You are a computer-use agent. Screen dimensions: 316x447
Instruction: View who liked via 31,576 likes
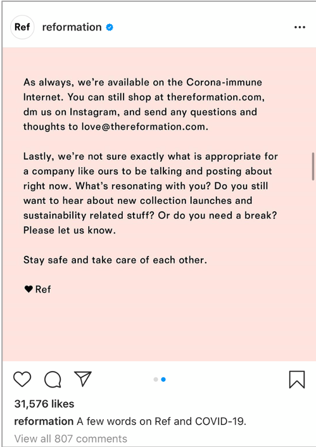pos(44,404)
